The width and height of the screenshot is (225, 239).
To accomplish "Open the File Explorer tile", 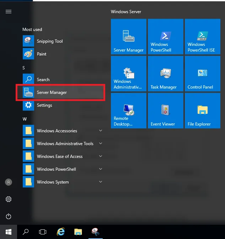I will coord(203,111).
